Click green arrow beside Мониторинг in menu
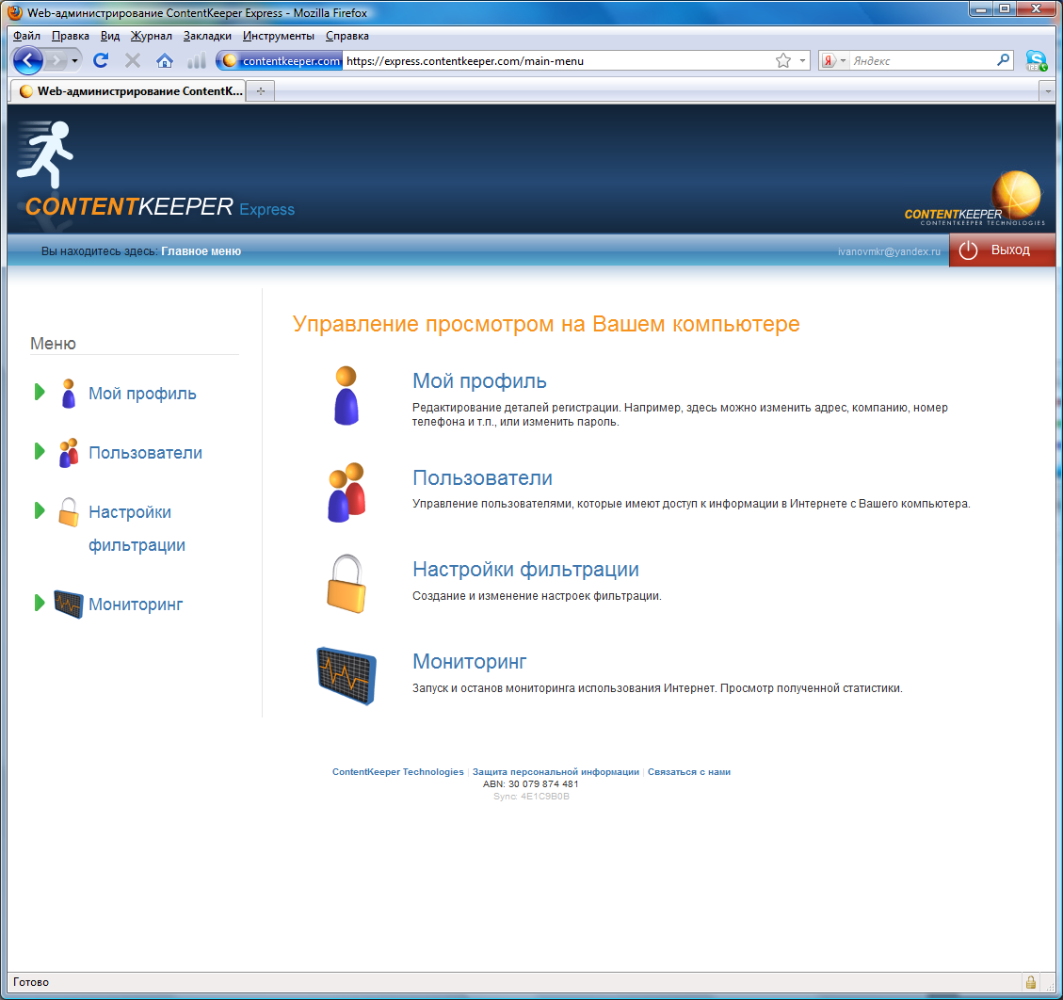 click(40, 603)
